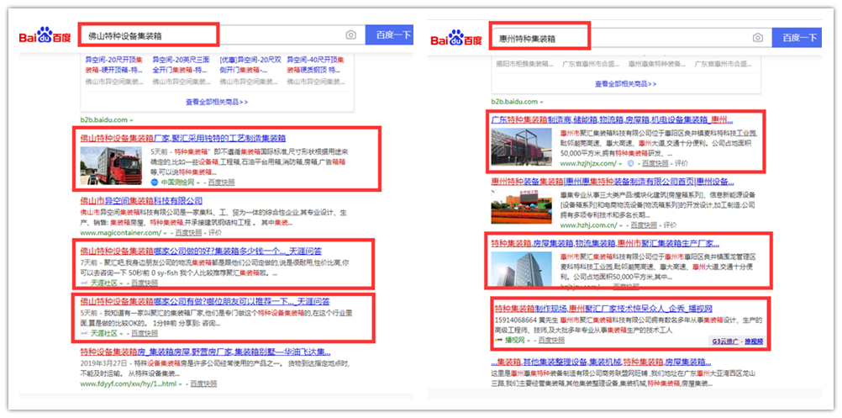Click 百度快照 after www.magicontainer.com/
The width and height of the screenshot is (842, 418).
coord(188,233)
